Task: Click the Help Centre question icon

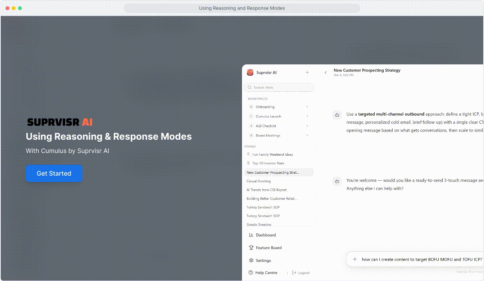Action: [251, 273]
